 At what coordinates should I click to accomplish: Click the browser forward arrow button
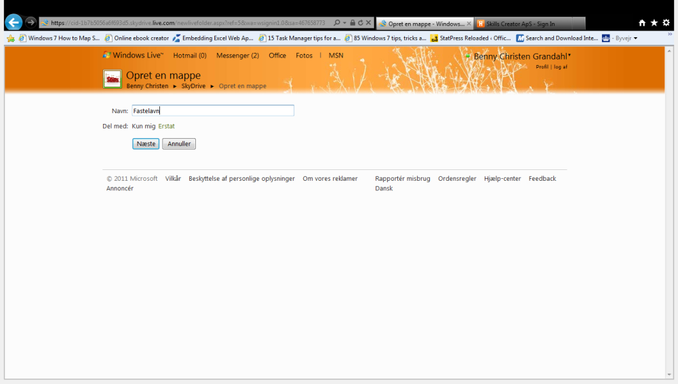[x=31, y=22]
